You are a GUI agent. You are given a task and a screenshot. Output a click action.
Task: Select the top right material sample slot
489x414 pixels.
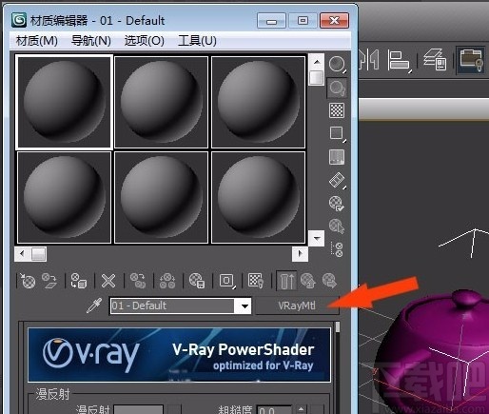pyautogui.click(x=258, y=102)
